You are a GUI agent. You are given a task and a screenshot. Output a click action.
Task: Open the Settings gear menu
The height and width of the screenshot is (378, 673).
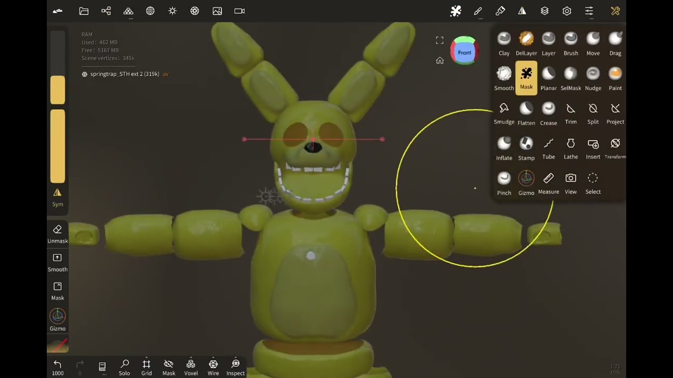click(567, 11)
